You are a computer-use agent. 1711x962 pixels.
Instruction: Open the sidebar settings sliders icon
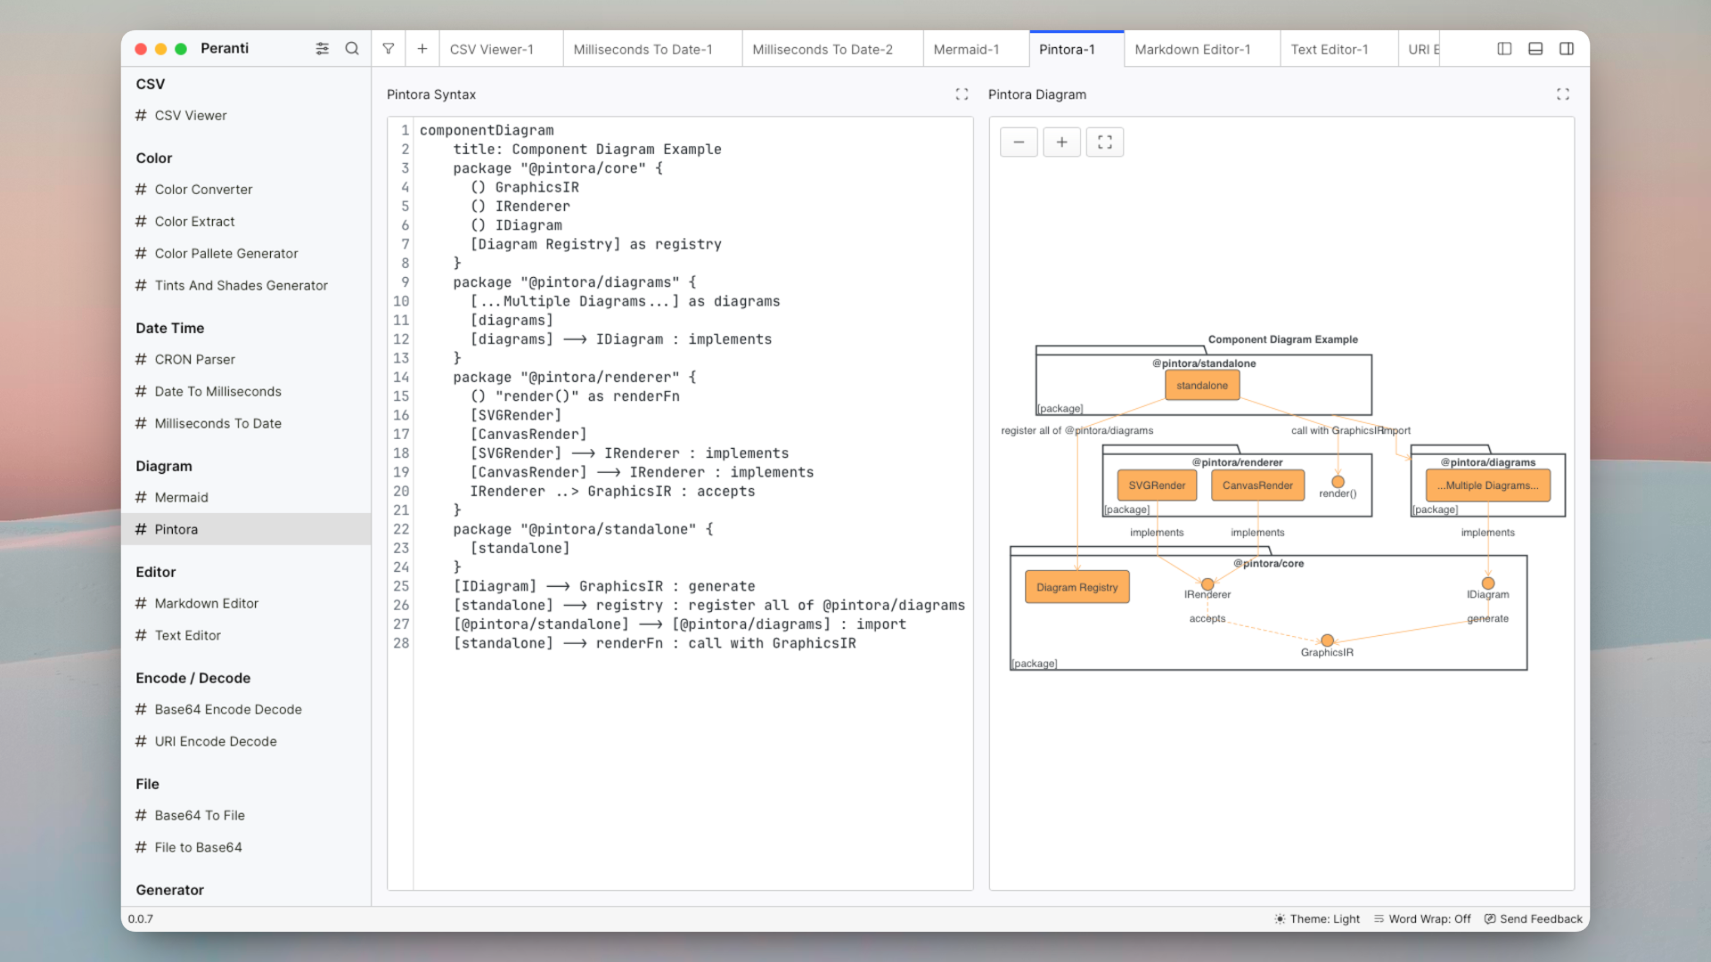pos(322,49)
